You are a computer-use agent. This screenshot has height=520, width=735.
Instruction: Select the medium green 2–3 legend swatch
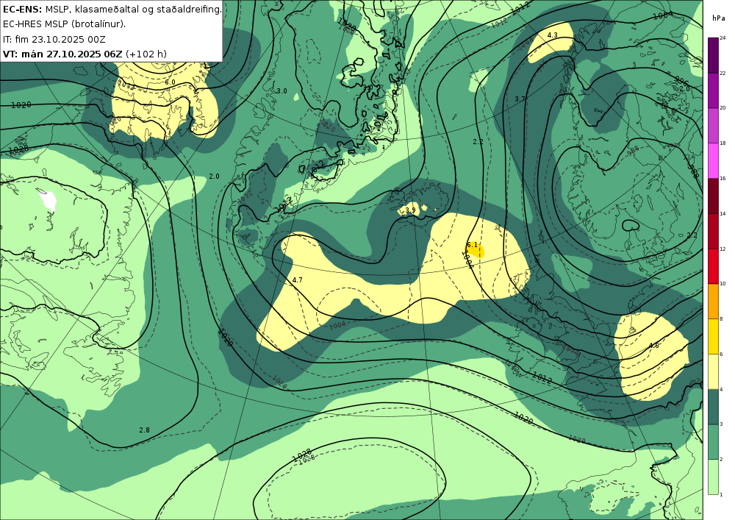(713, 442)
